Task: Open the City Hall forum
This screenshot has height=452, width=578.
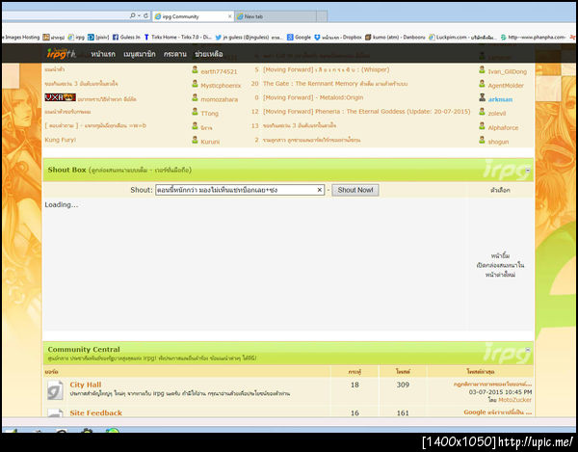Action: 86,385
